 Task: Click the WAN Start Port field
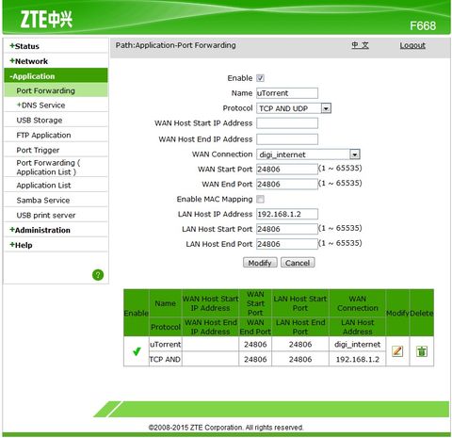(x=287, y=170)
